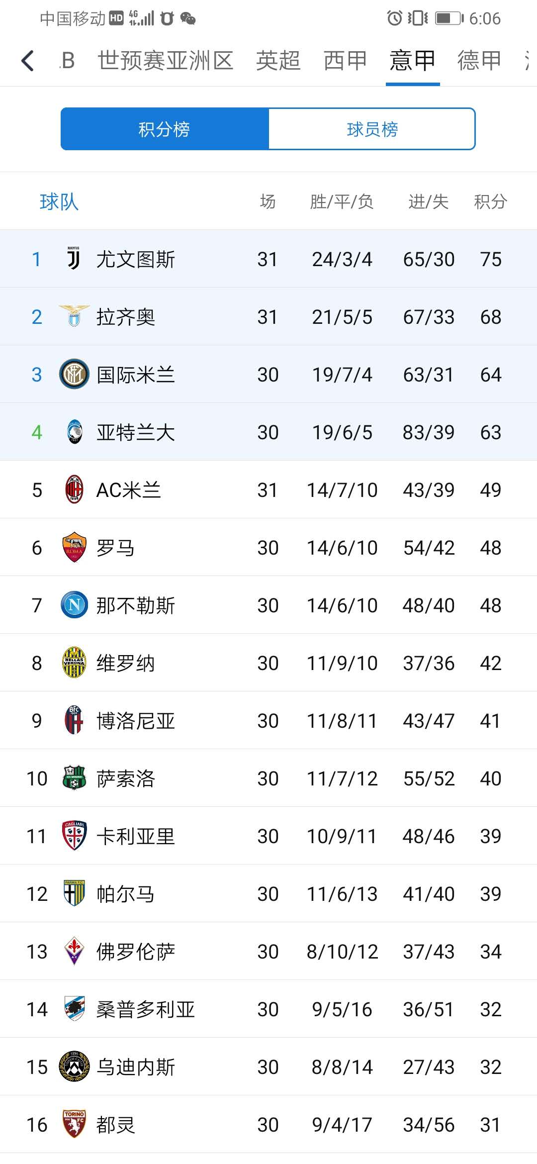Screen dimensions: 537x1164
Task: Tap the Hellas Verona crest
Action: (x=74, y=663)
